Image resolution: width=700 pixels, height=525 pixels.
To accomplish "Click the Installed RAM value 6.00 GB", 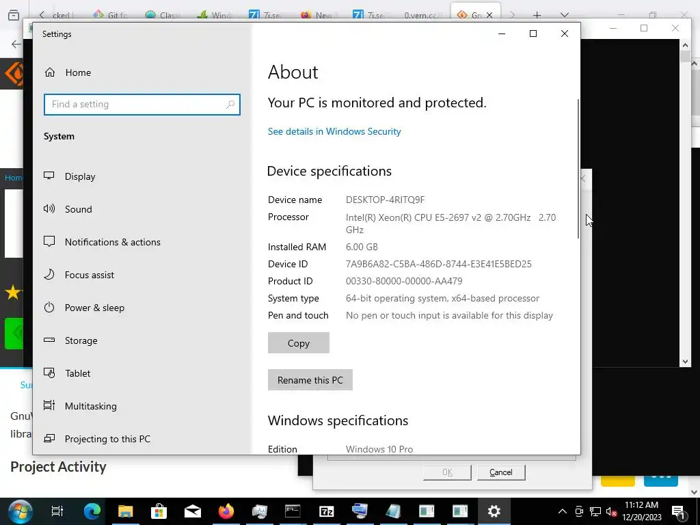I will tap(362, 247).
